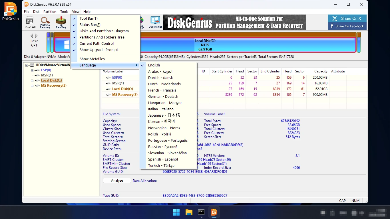
Task: Go to the next disk with the right arrow
Action: pyautogui.click(x=36, y=36)
